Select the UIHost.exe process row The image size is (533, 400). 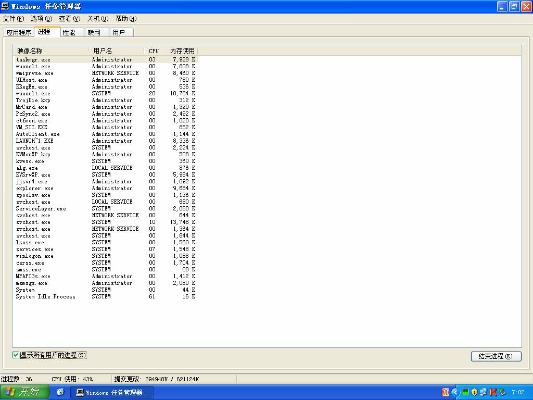[106, 80]
